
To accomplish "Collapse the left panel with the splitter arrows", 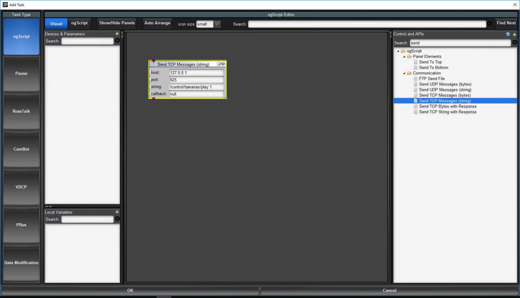I will 122,32.
